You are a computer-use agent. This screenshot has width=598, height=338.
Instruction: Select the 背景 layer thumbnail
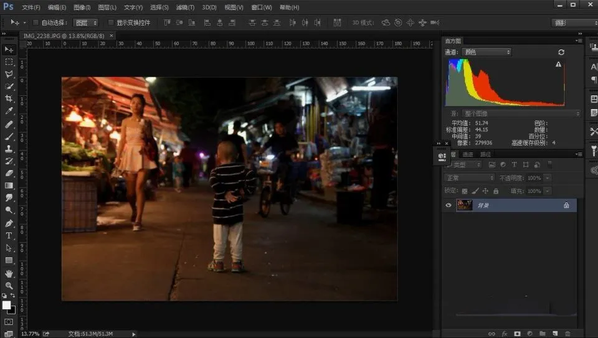click(464, 205)
